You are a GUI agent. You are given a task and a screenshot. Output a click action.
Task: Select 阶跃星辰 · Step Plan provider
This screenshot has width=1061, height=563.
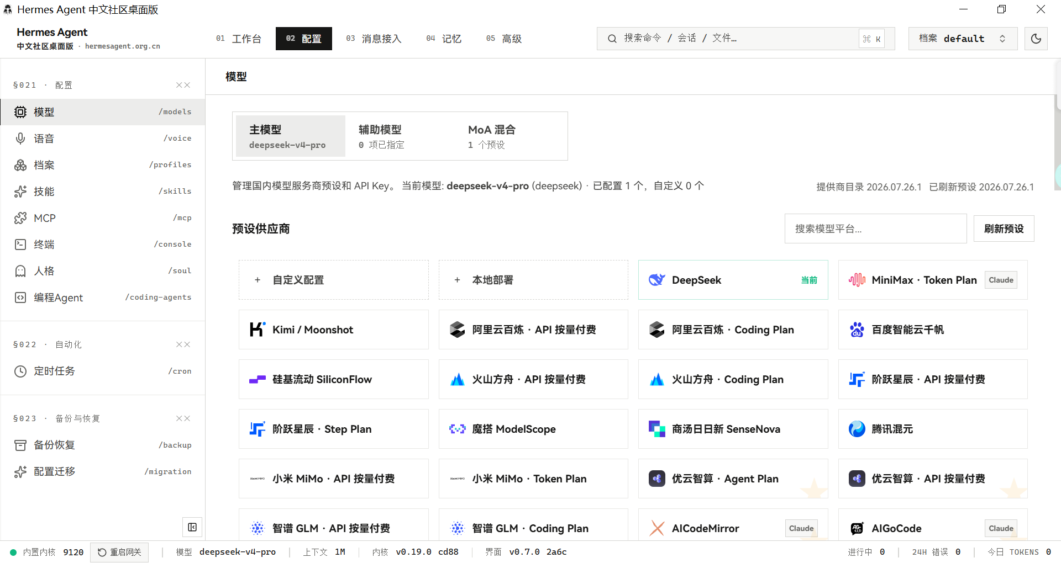pyautogui.click(x=334, y=429)
